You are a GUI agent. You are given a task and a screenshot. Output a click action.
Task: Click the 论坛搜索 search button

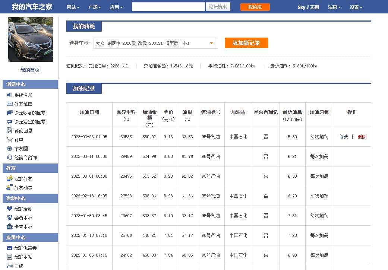pos(218,7)
